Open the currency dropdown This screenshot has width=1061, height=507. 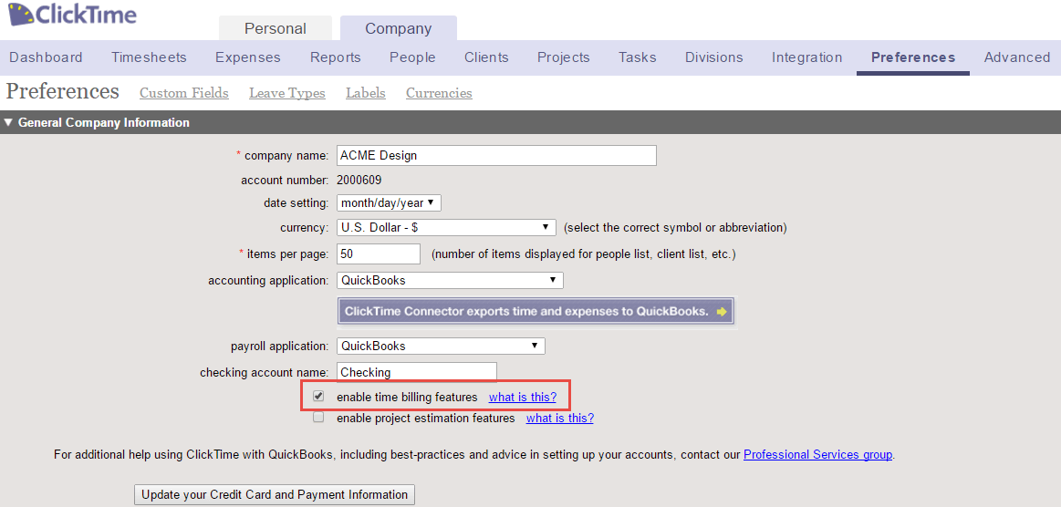[446, 228]
